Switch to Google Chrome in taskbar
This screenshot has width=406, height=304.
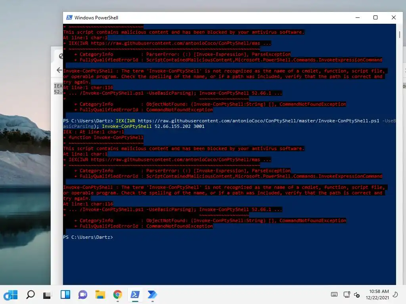coord(117,294)
